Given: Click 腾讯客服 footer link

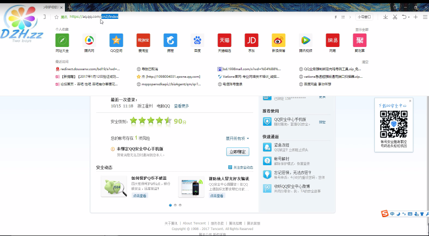Looking at the screenshot, I should 253,223.
